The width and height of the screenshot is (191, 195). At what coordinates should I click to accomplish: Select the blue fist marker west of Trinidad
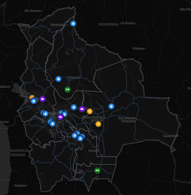point(58,79)
